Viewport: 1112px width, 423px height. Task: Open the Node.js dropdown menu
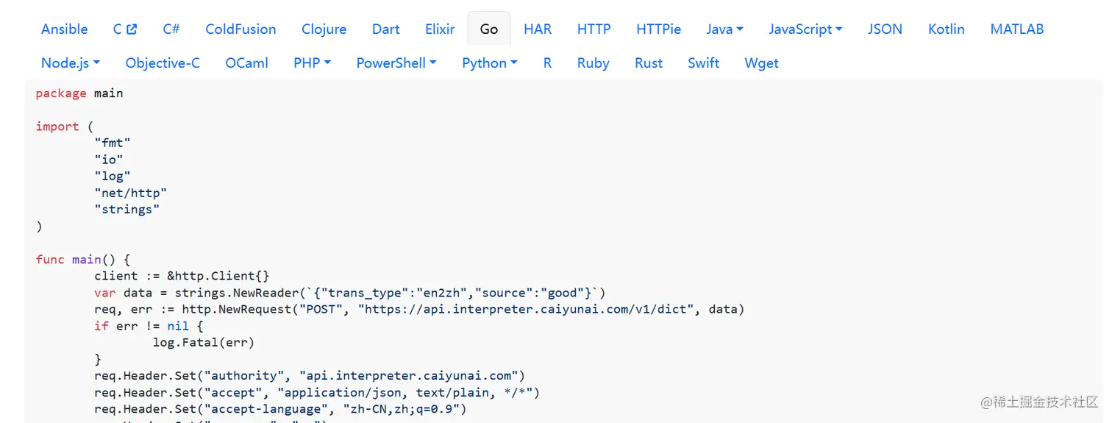71,63
